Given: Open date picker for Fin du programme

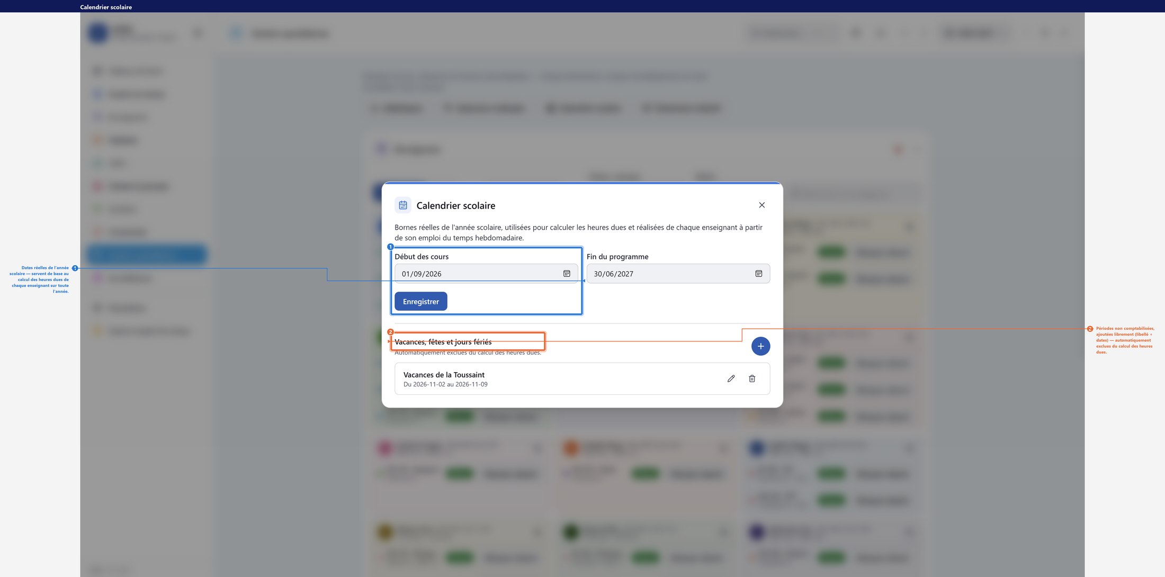Looking at the screenshot, I should coord(758,274).
